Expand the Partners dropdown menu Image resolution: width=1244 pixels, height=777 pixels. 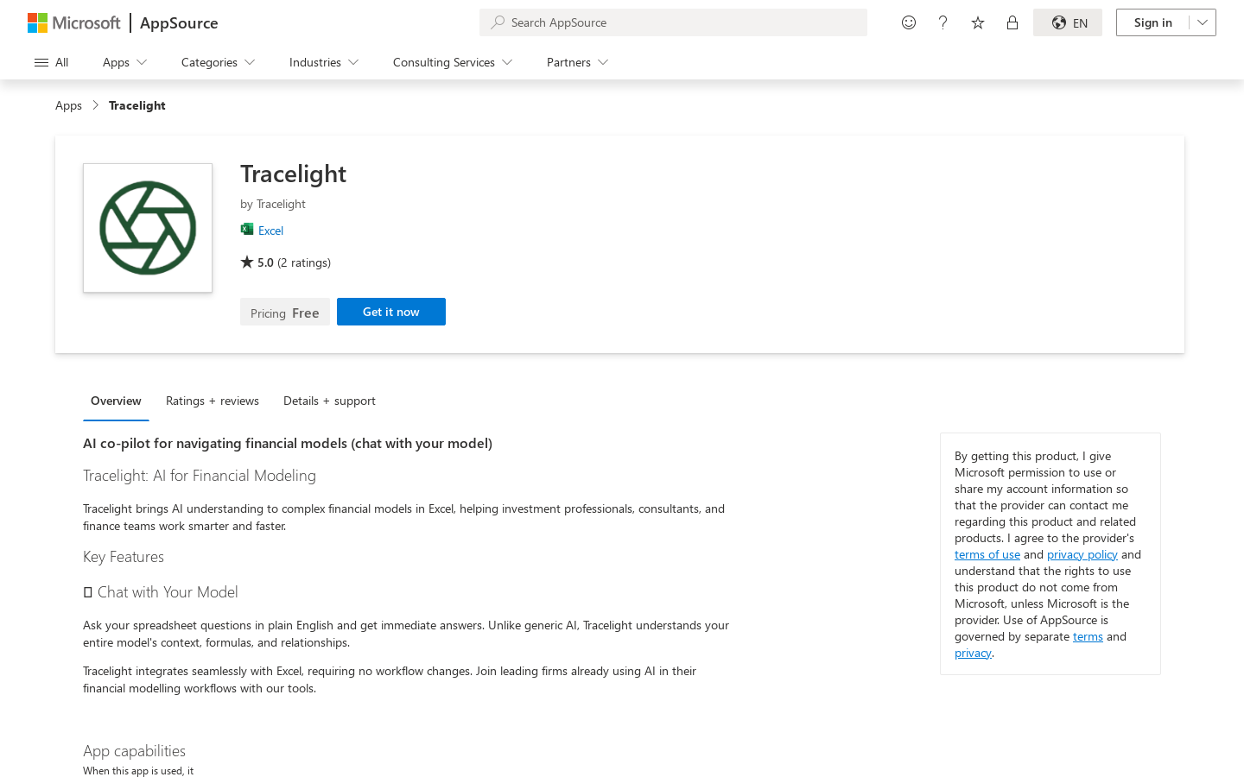577,62
